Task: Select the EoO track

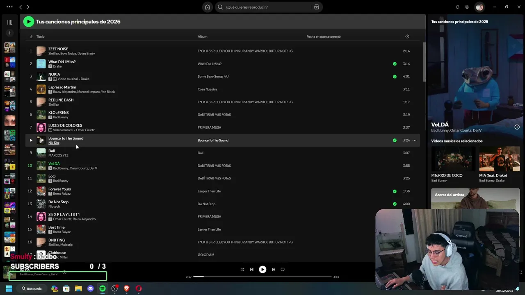Action: pos(52,176)
